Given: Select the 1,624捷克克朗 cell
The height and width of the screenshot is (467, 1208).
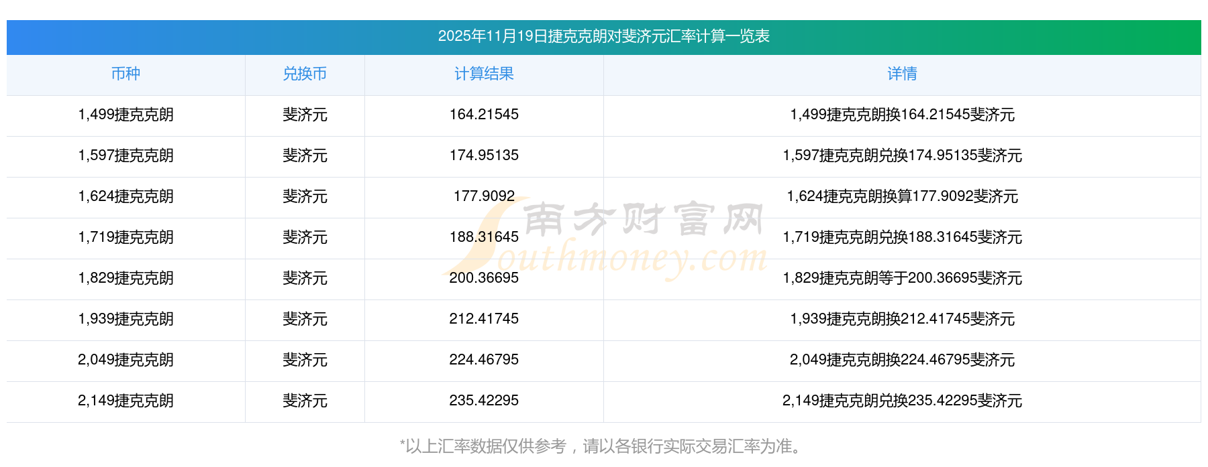Looking at the screenshot, I should [x=125, y=196].
